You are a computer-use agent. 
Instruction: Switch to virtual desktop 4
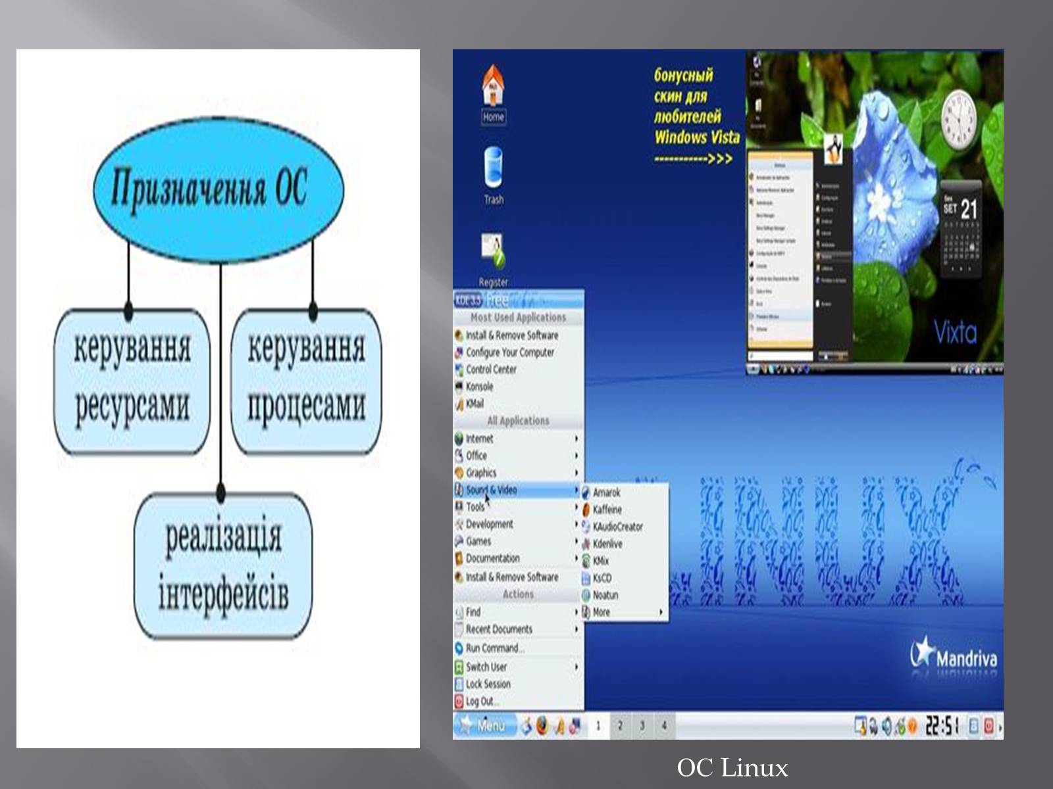(664, 726)
